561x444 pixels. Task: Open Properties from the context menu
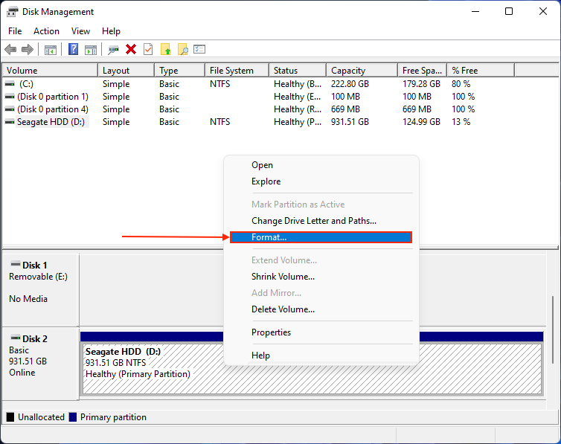click(321, 332)
